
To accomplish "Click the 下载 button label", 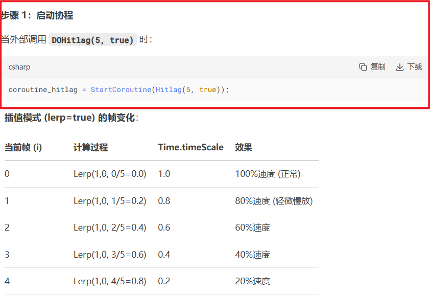I will (x=415, y=66).
